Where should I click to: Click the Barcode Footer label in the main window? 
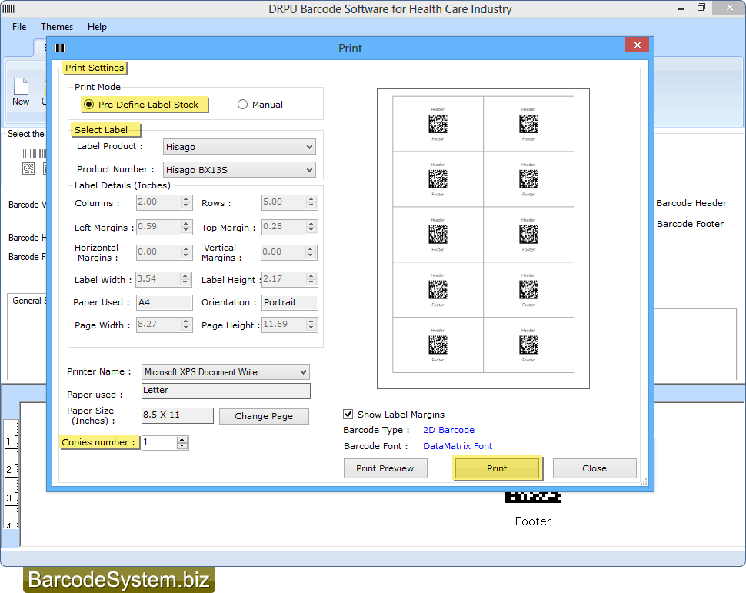690,224
